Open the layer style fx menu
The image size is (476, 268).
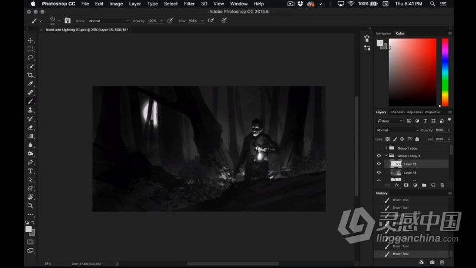397,185
